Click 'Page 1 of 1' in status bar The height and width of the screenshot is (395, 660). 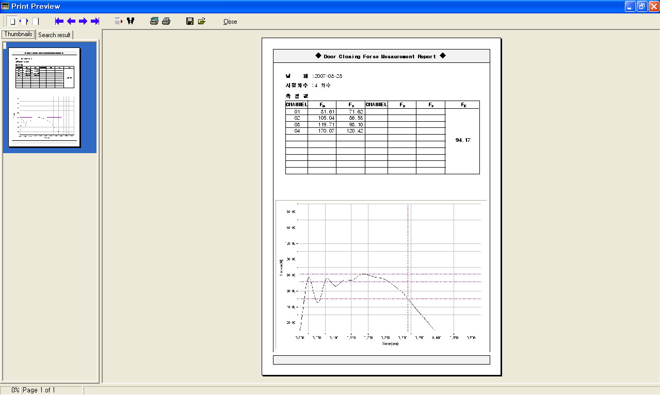point(39,390)
